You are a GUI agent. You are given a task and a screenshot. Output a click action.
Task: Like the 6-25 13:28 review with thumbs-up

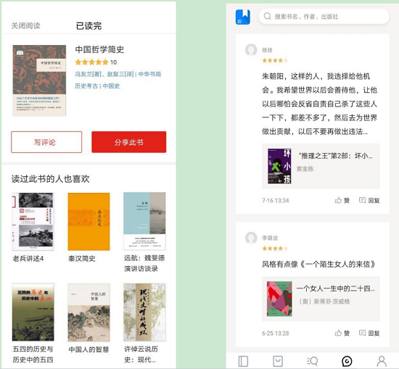pyautogui.click(x=342, y=333)
